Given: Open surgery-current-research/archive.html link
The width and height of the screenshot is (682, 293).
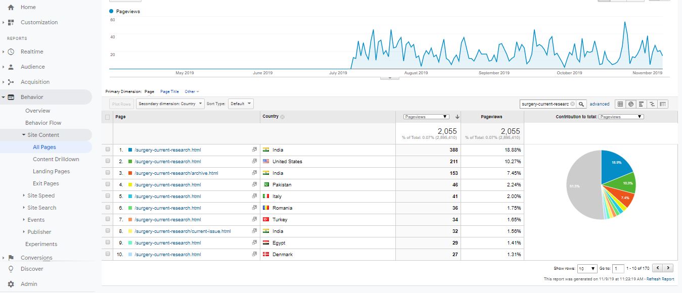Looking at the screenshot, I should click(x=176, y=173).
